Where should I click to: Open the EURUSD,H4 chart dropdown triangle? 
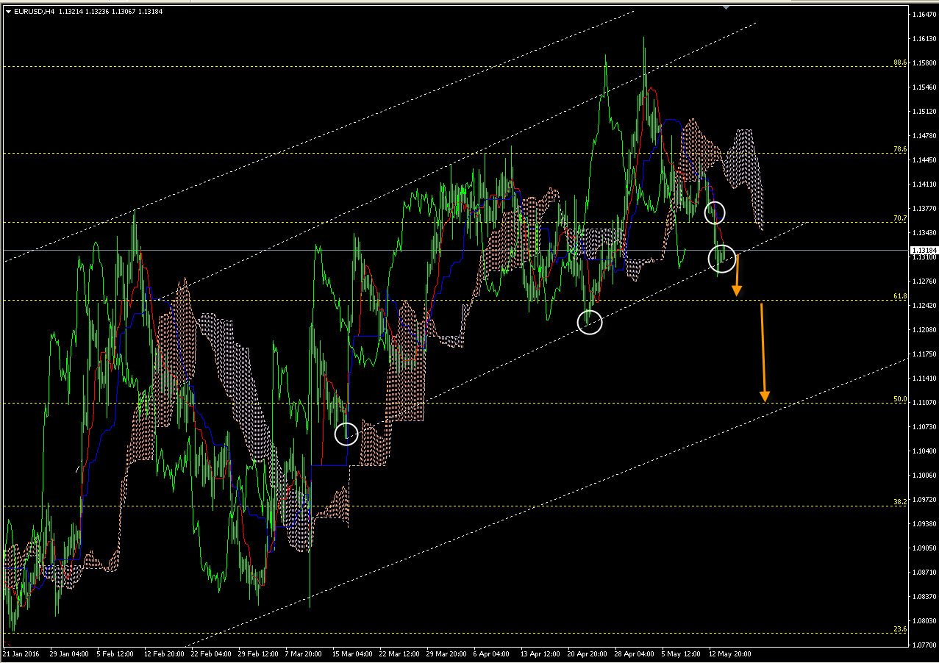7,11
